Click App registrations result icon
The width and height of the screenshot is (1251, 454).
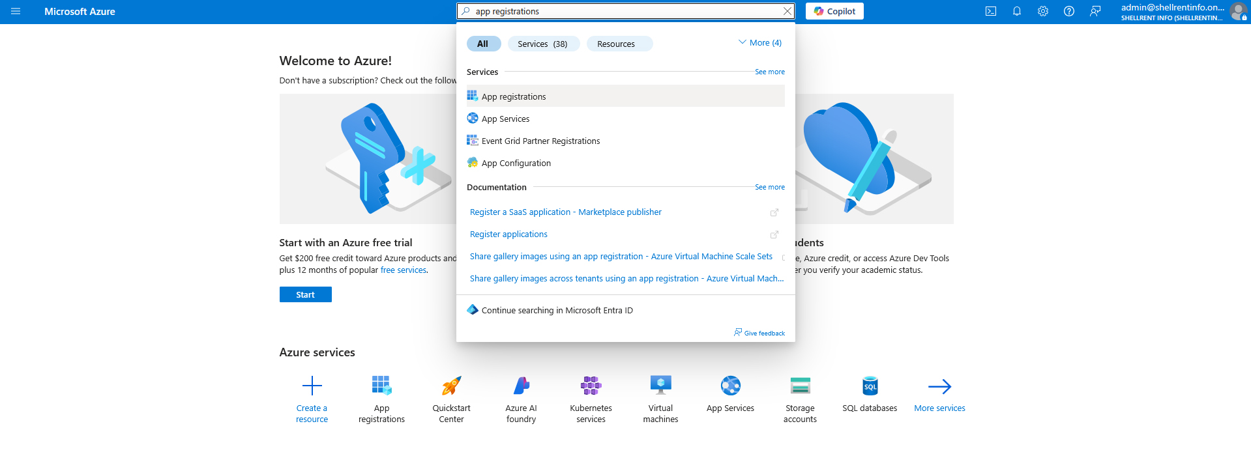473,96
